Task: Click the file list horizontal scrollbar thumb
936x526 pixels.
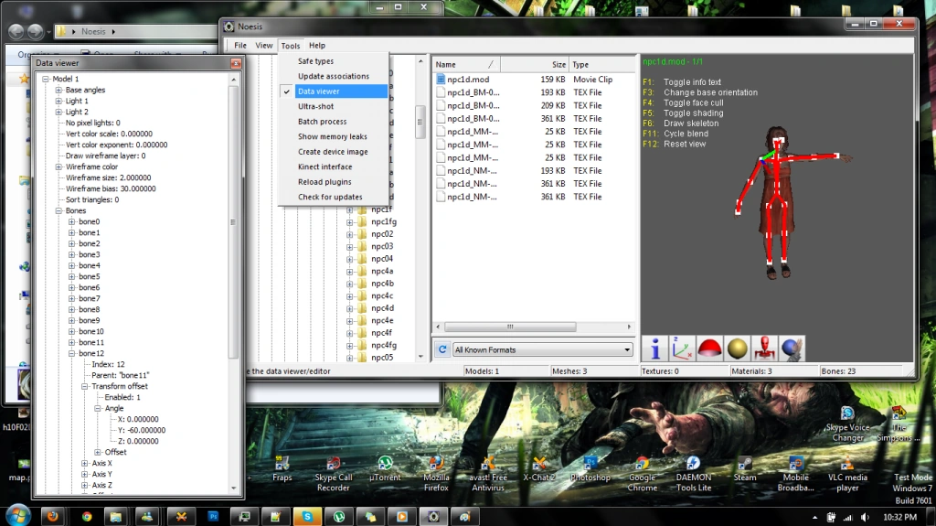Action: (x=510, y=327)
